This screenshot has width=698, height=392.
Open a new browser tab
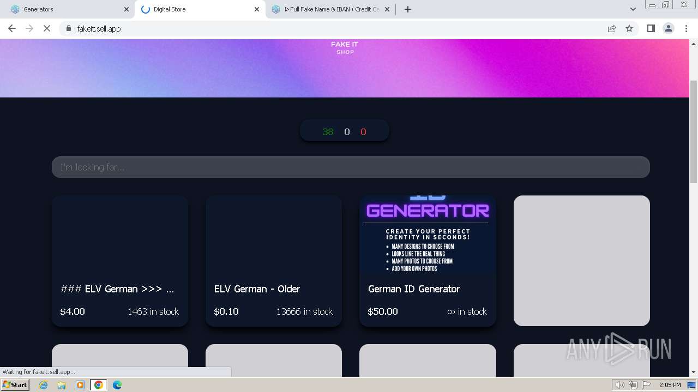click(x=408, y=9)
